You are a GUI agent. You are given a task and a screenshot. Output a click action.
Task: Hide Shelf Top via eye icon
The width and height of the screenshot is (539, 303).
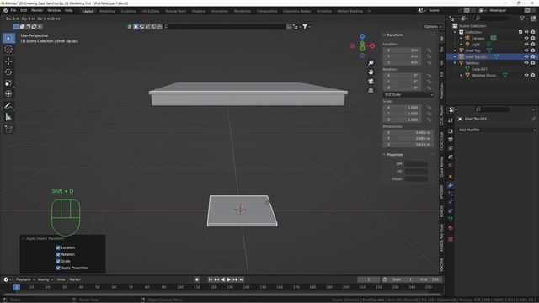coord(526,50)
